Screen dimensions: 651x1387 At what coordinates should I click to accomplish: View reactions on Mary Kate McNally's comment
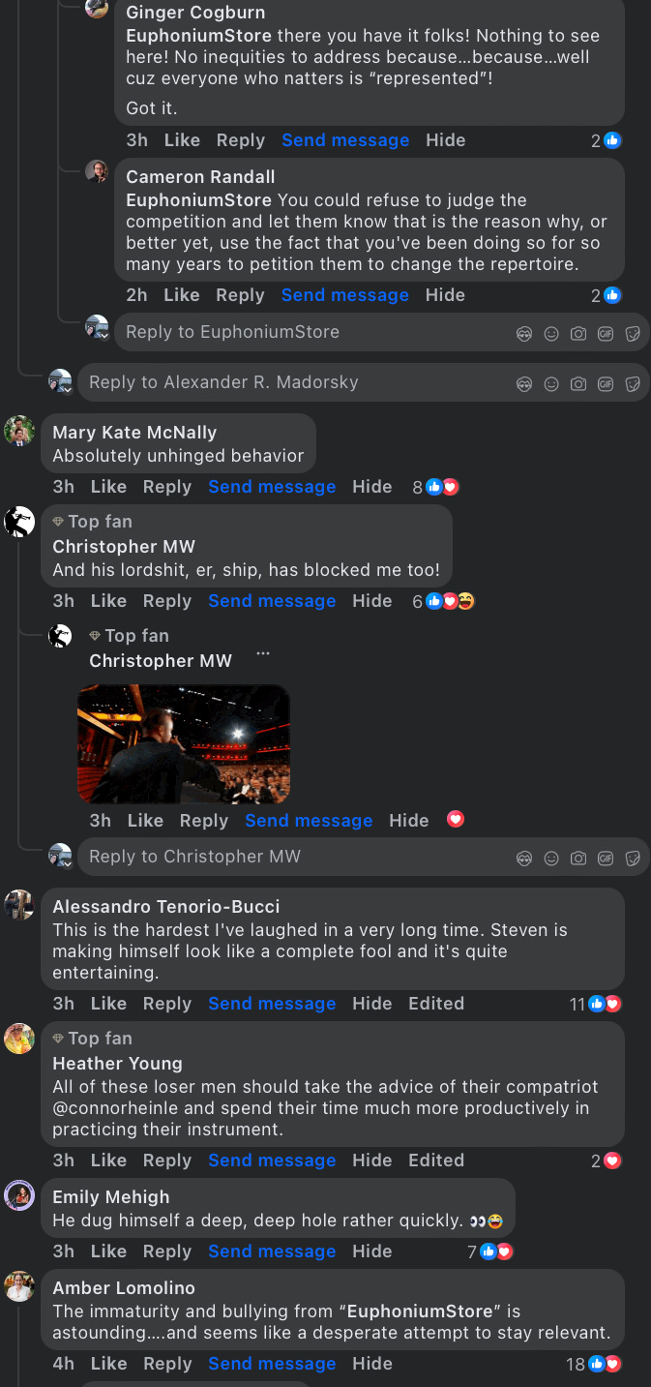pos(435,487)
